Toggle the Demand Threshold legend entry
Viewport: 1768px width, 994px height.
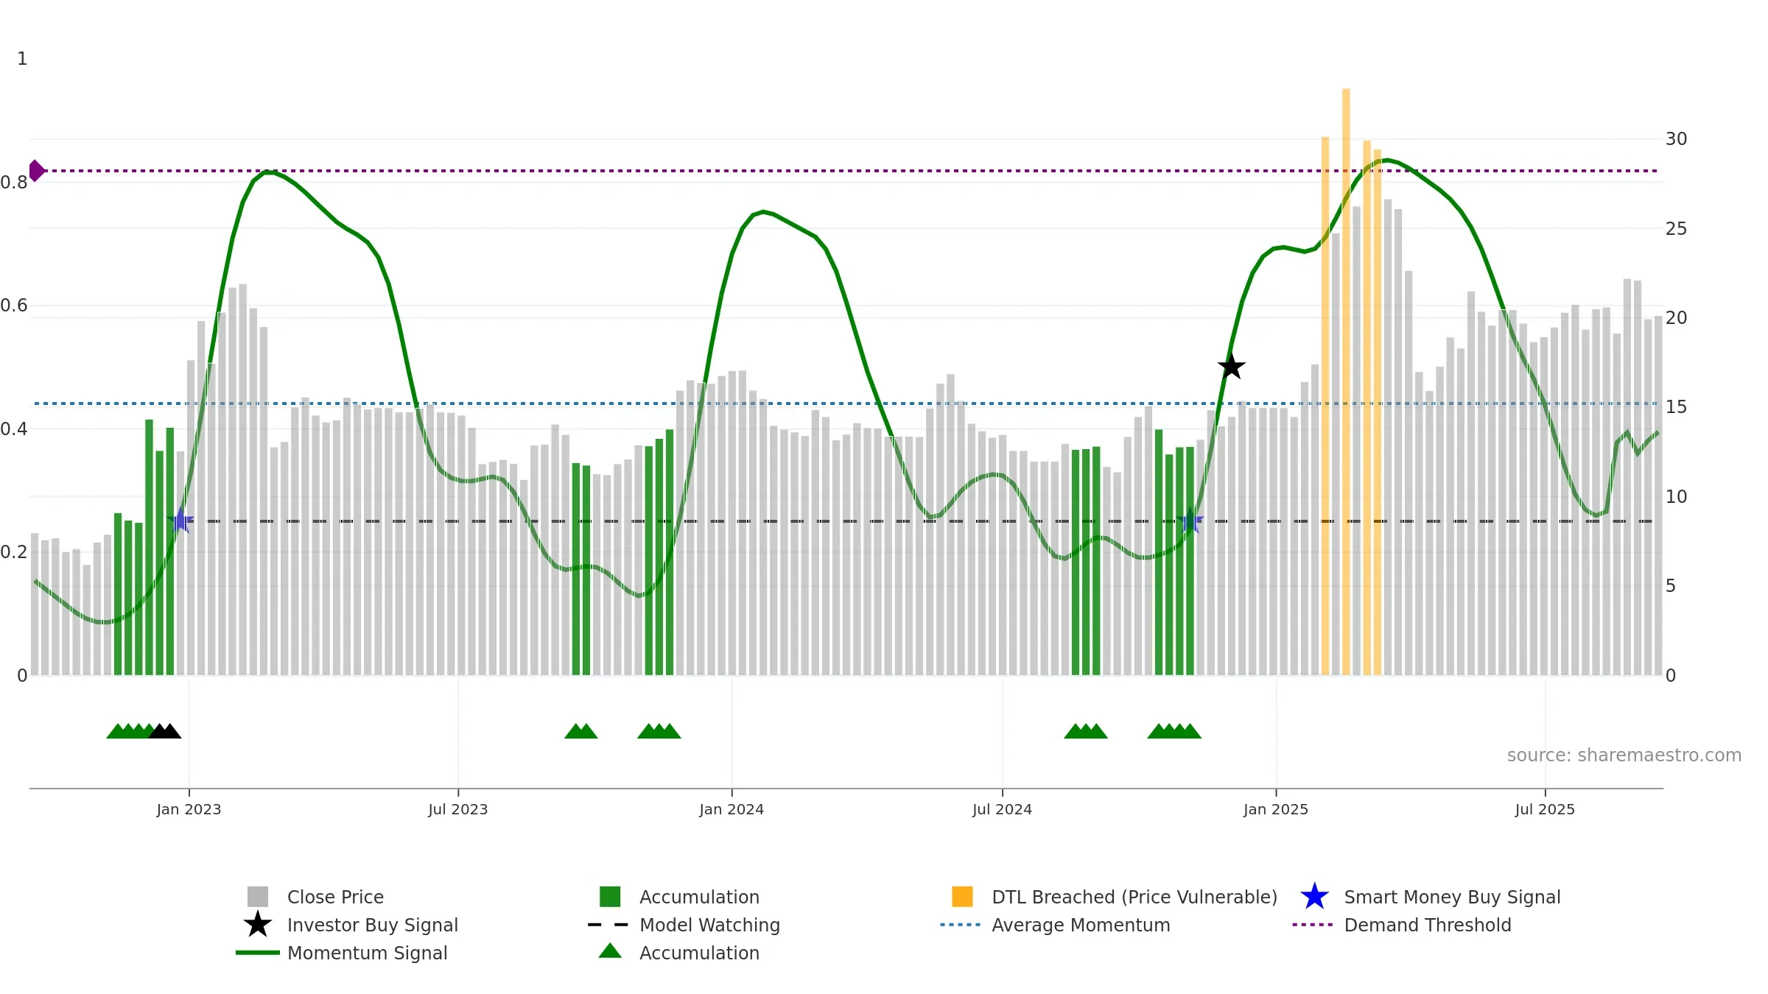tap(1427, 925)
